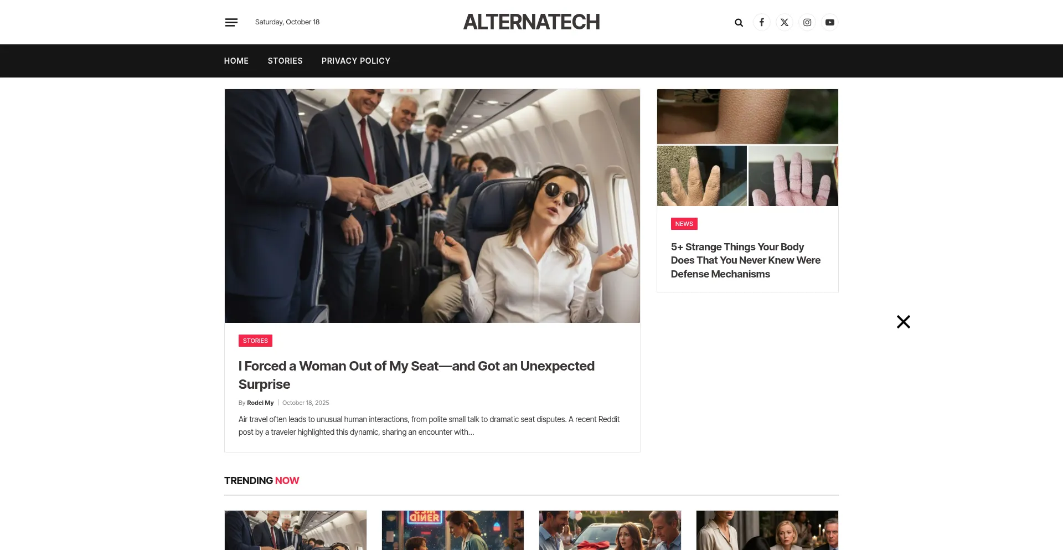Visit the X (Twitter) social icon

click(785, 22)
